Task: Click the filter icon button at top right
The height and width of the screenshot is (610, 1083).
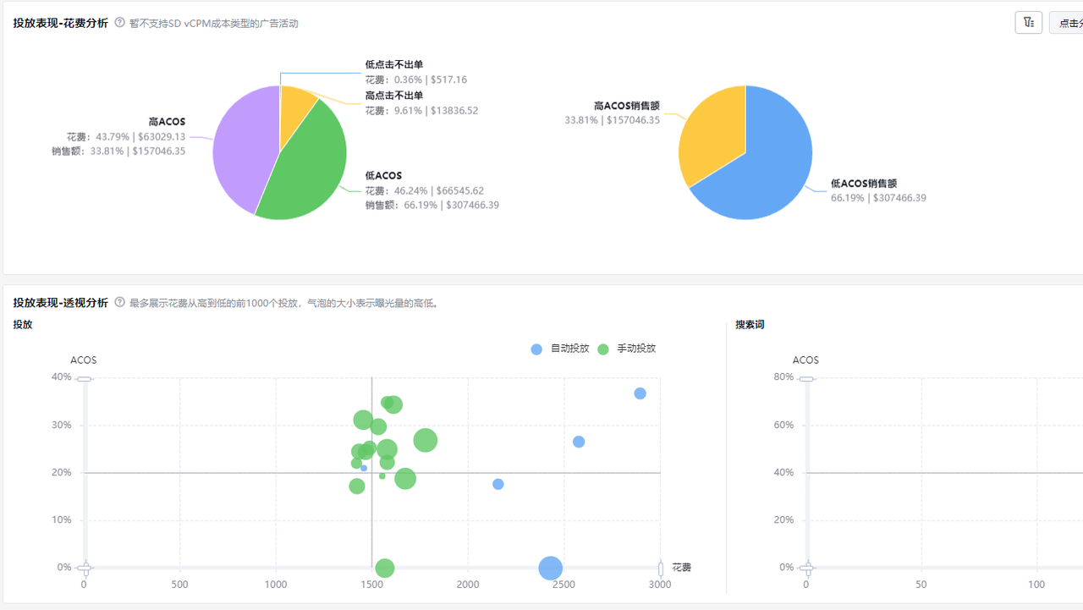Action: pyautogui.click(x=1028, y=23)
